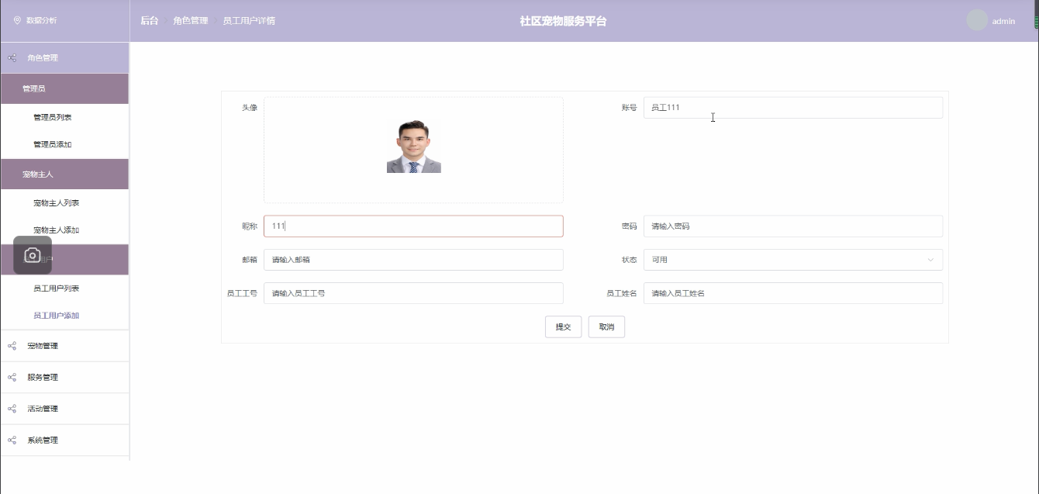The height and width of the screenshot is (494, 1039).
Task: Focus the 员工姓名 input field
Action: (x=793, y=293)
